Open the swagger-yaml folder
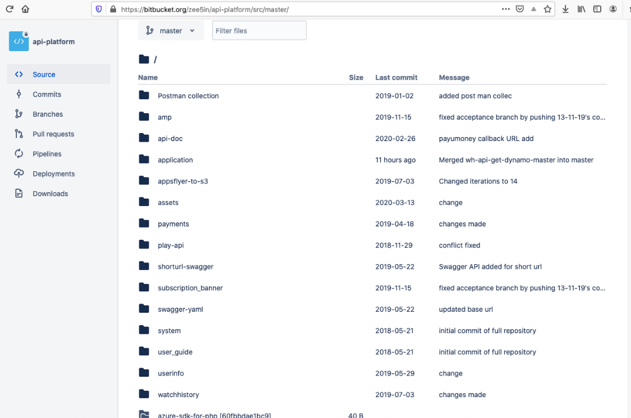This screenshot has width=631, height=418. (x=180, y=309)
